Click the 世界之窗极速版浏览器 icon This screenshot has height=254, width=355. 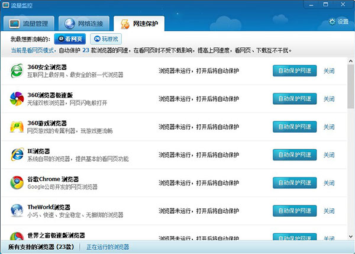pos(17,235)
